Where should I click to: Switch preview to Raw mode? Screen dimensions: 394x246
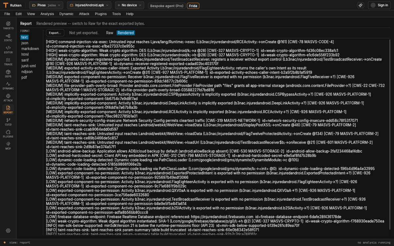pos(110,33)
